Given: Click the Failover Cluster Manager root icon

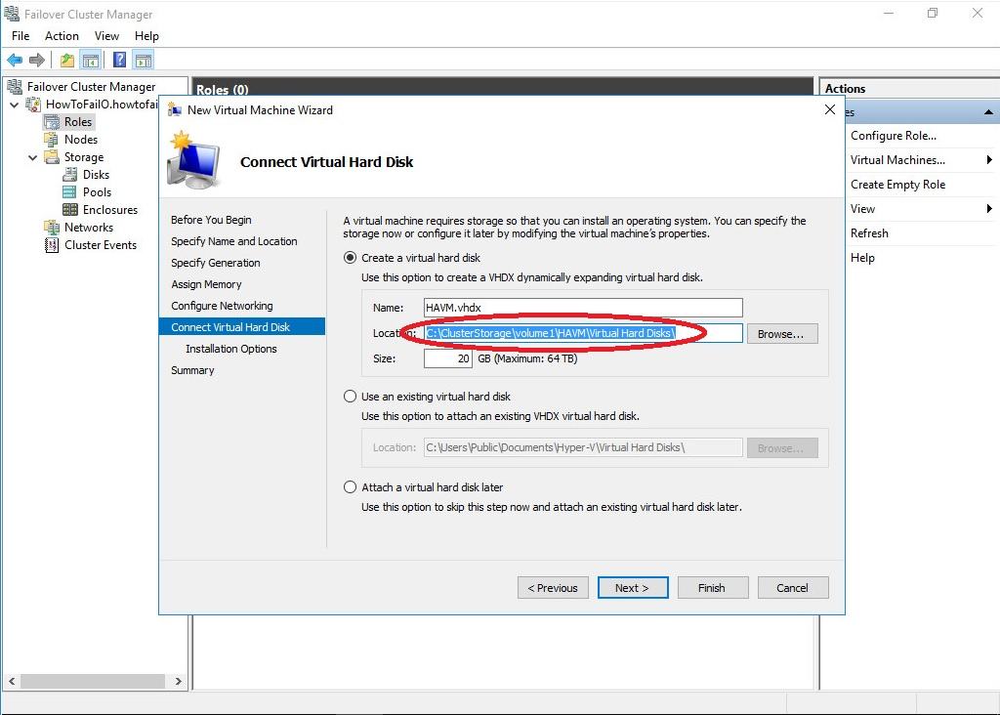Looking at the screenshot, I should coord(14,86).
